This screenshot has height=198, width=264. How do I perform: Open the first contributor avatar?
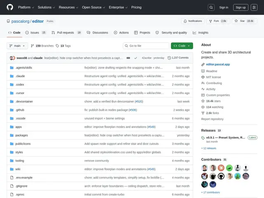(205, 168)
